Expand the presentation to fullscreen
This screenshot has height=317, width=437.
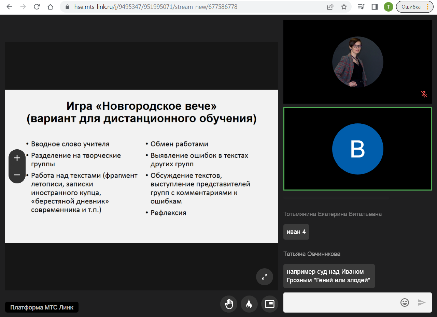[x=265, y=277]
